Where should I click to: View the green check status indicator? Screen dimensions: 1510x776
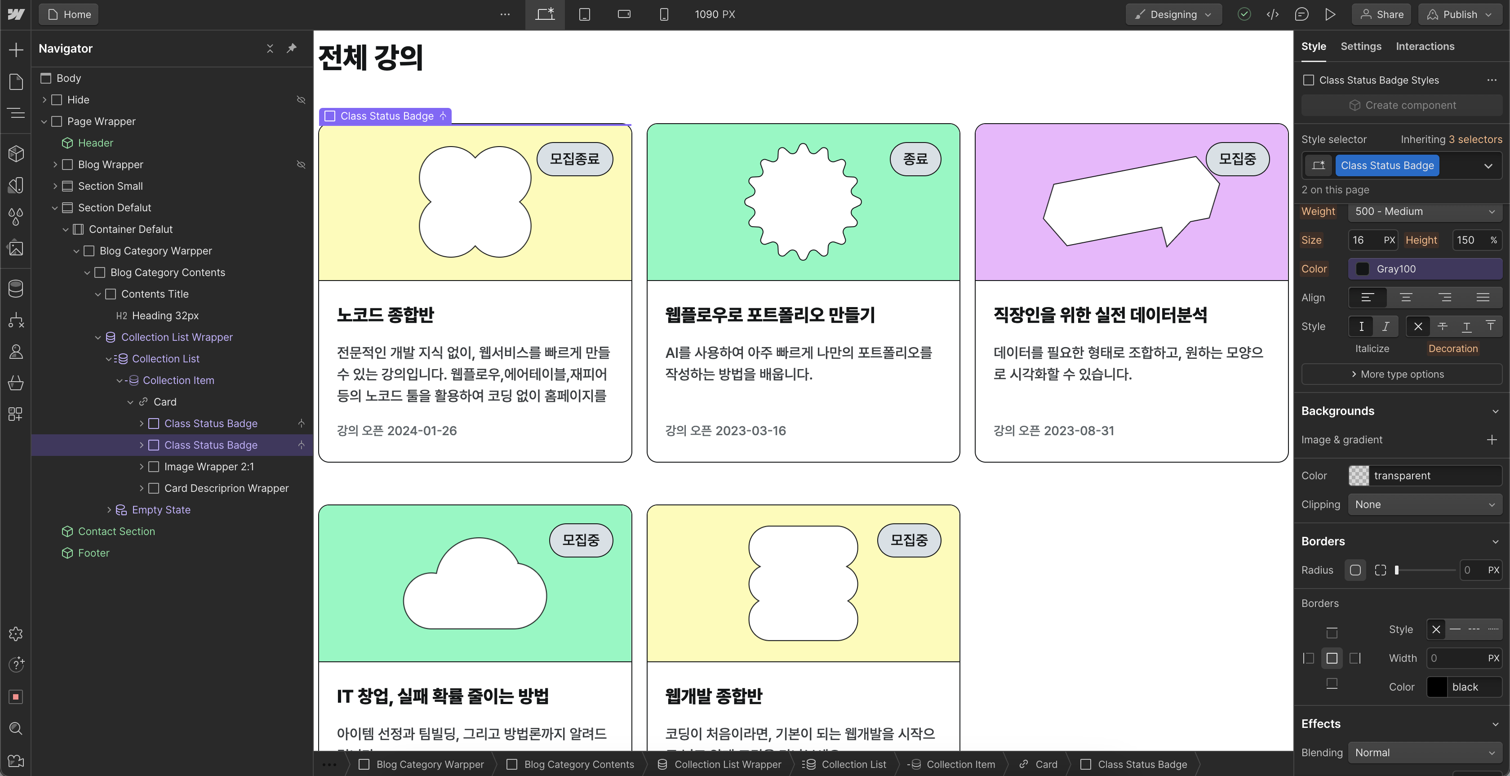click(x=1244, y=14)
